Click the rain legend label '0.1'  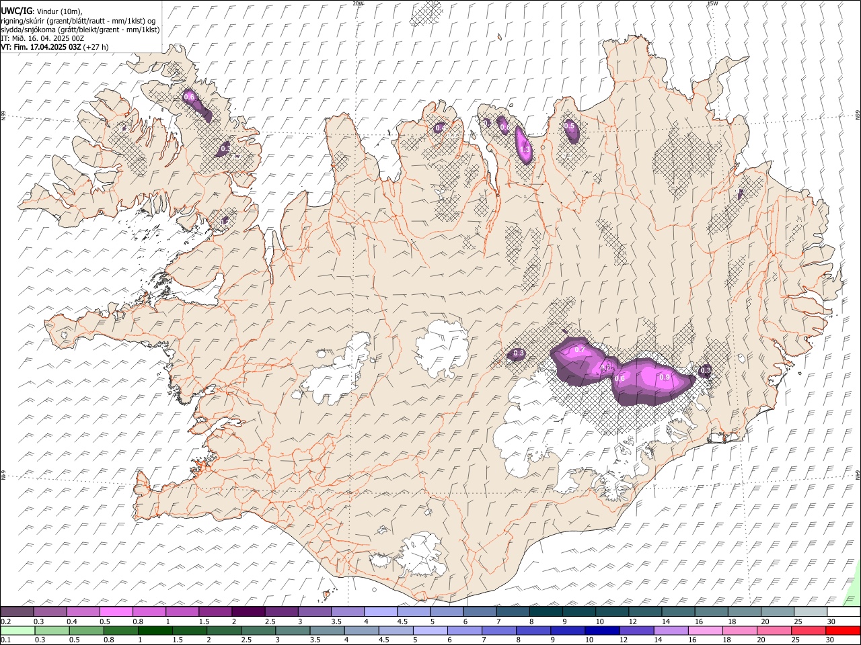6,640
